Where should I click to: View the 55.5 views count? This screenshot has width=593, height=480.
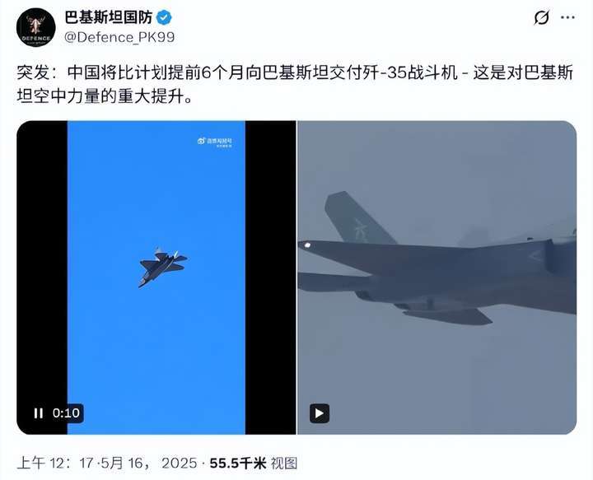tap(238, 463)
